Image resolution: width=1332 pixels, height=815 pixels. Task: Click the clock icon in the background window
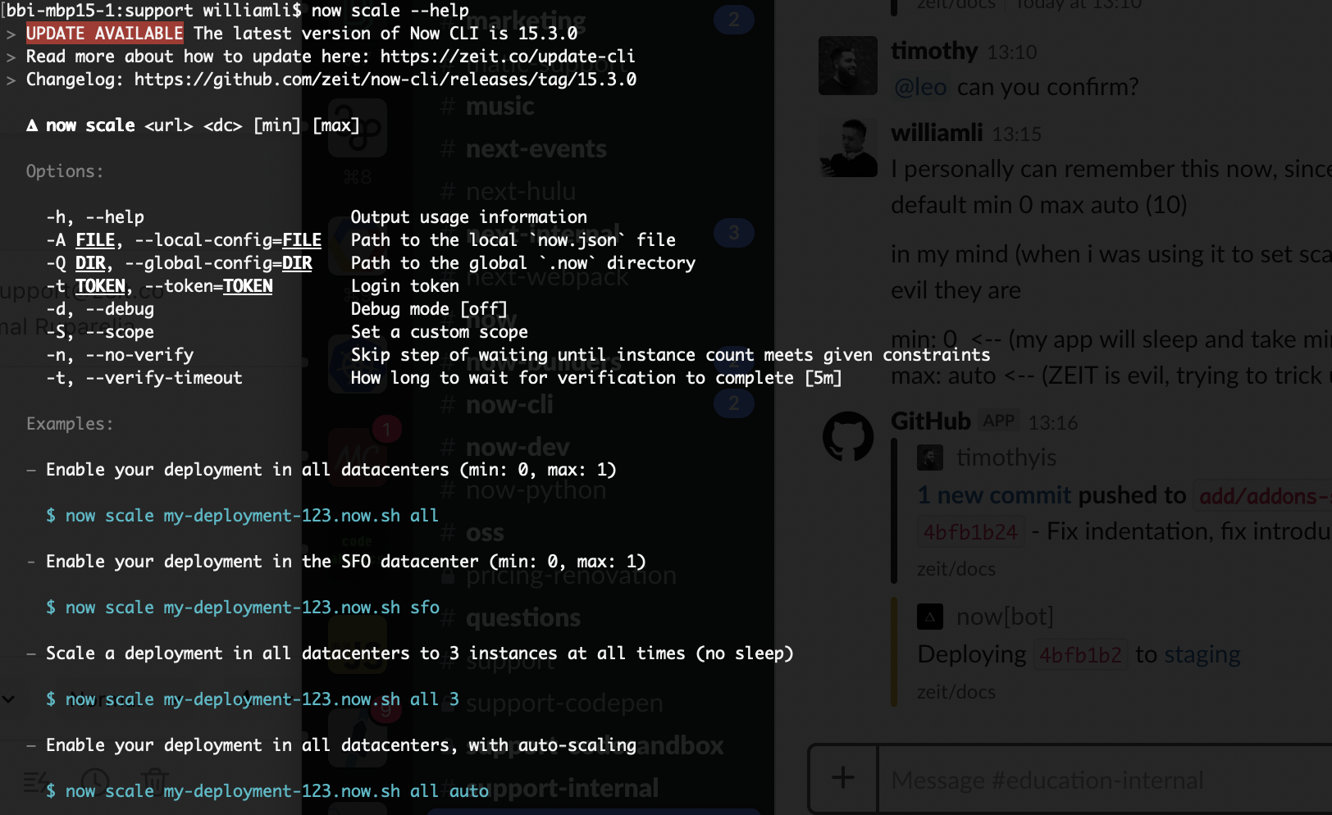95,782
